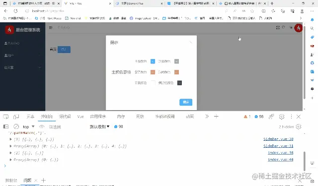Open browser settings and more menu
Screen dimensions: 318x186
(312, 11)
